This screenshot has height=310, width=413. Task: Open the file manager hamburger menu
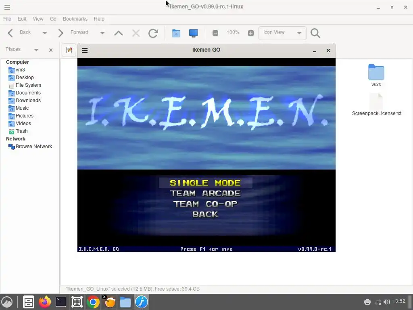pyautogui.click(x=7, y=7)
